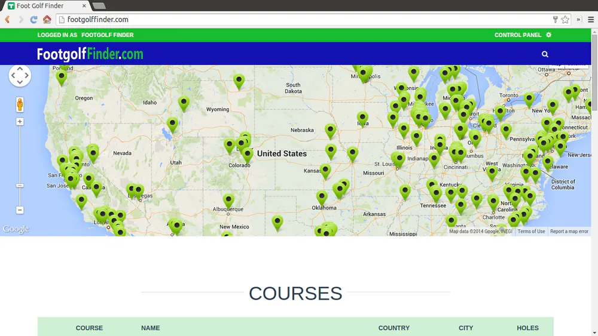Click the United States map label
Screen dimensions: 598x336
click(282, 154)
